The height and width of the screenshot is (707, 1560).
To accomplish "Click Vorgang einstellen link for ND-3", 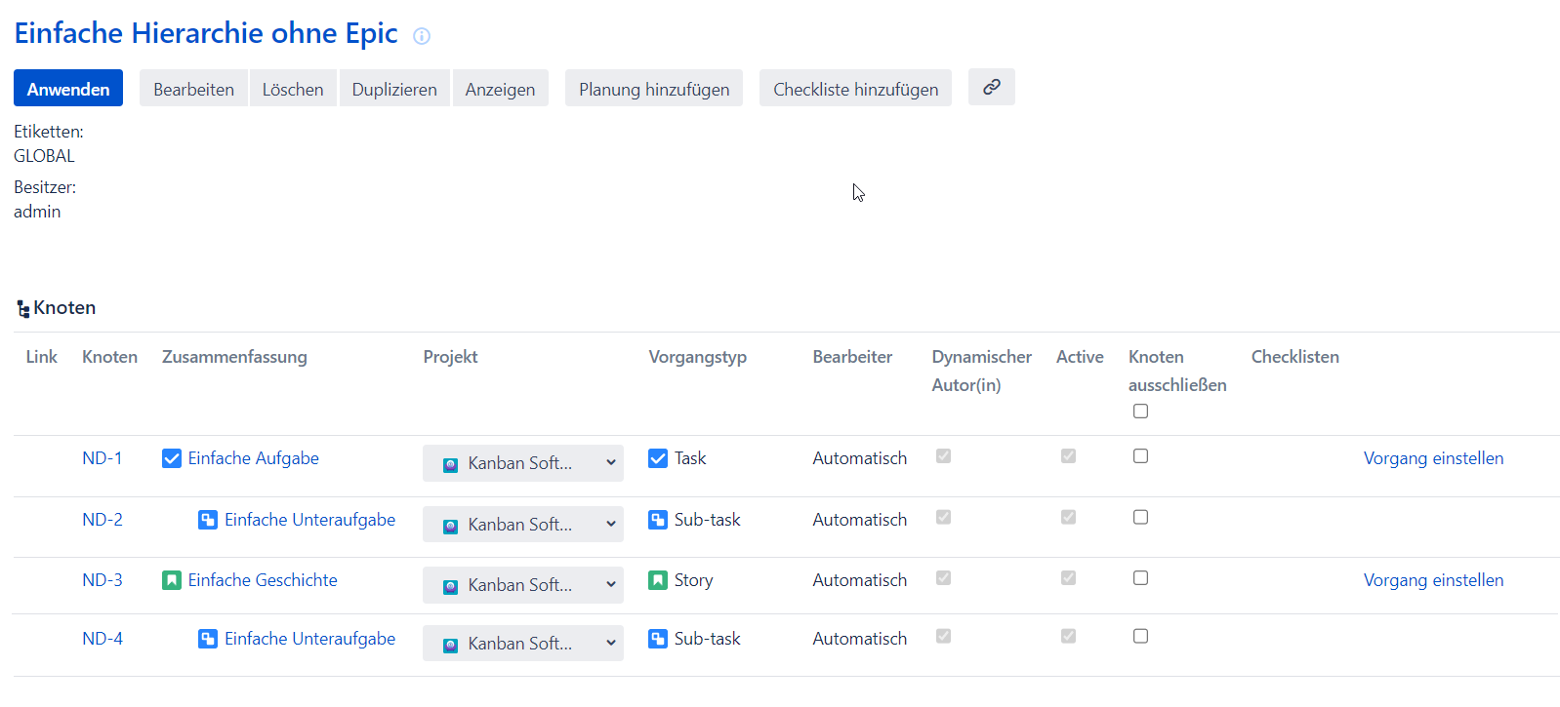I will [1432, 580].
